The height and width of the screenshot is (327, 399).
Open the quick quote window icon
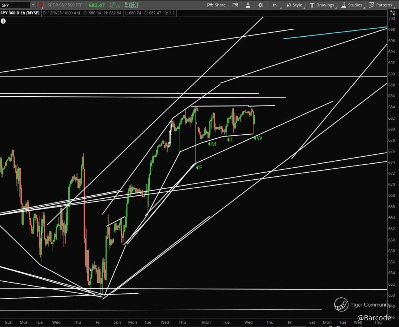pos(235,5)
